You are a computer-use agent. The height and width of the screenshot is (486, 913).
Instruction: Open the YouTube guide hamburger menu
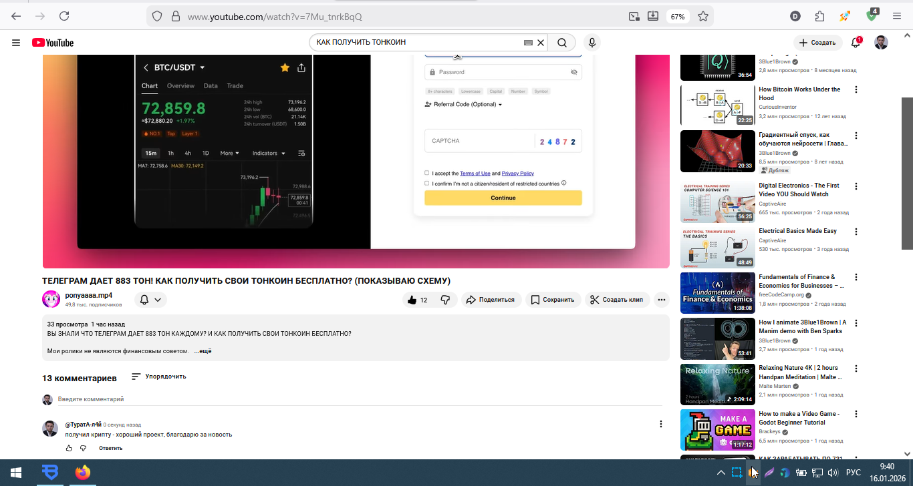click(16, 43)
